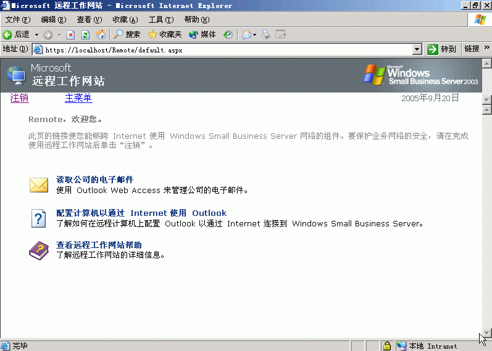Click the Refresh page icon
The width and height of the screenshot is (492, 351).
[85, 35]
